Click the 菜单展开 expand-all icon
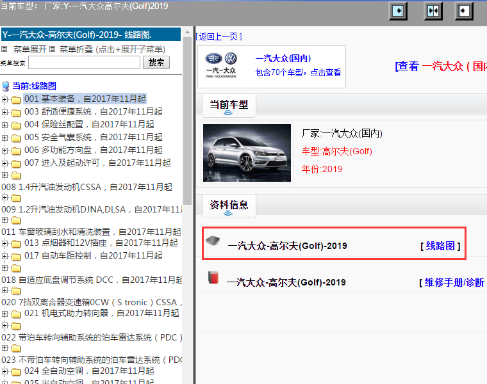 click(x=4, y=49)
